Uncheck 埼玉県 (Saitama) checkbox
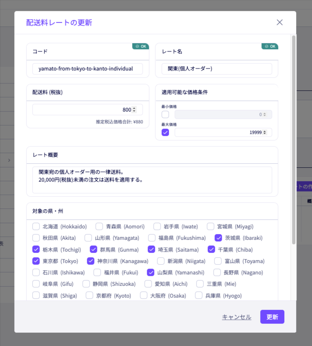 151,250
